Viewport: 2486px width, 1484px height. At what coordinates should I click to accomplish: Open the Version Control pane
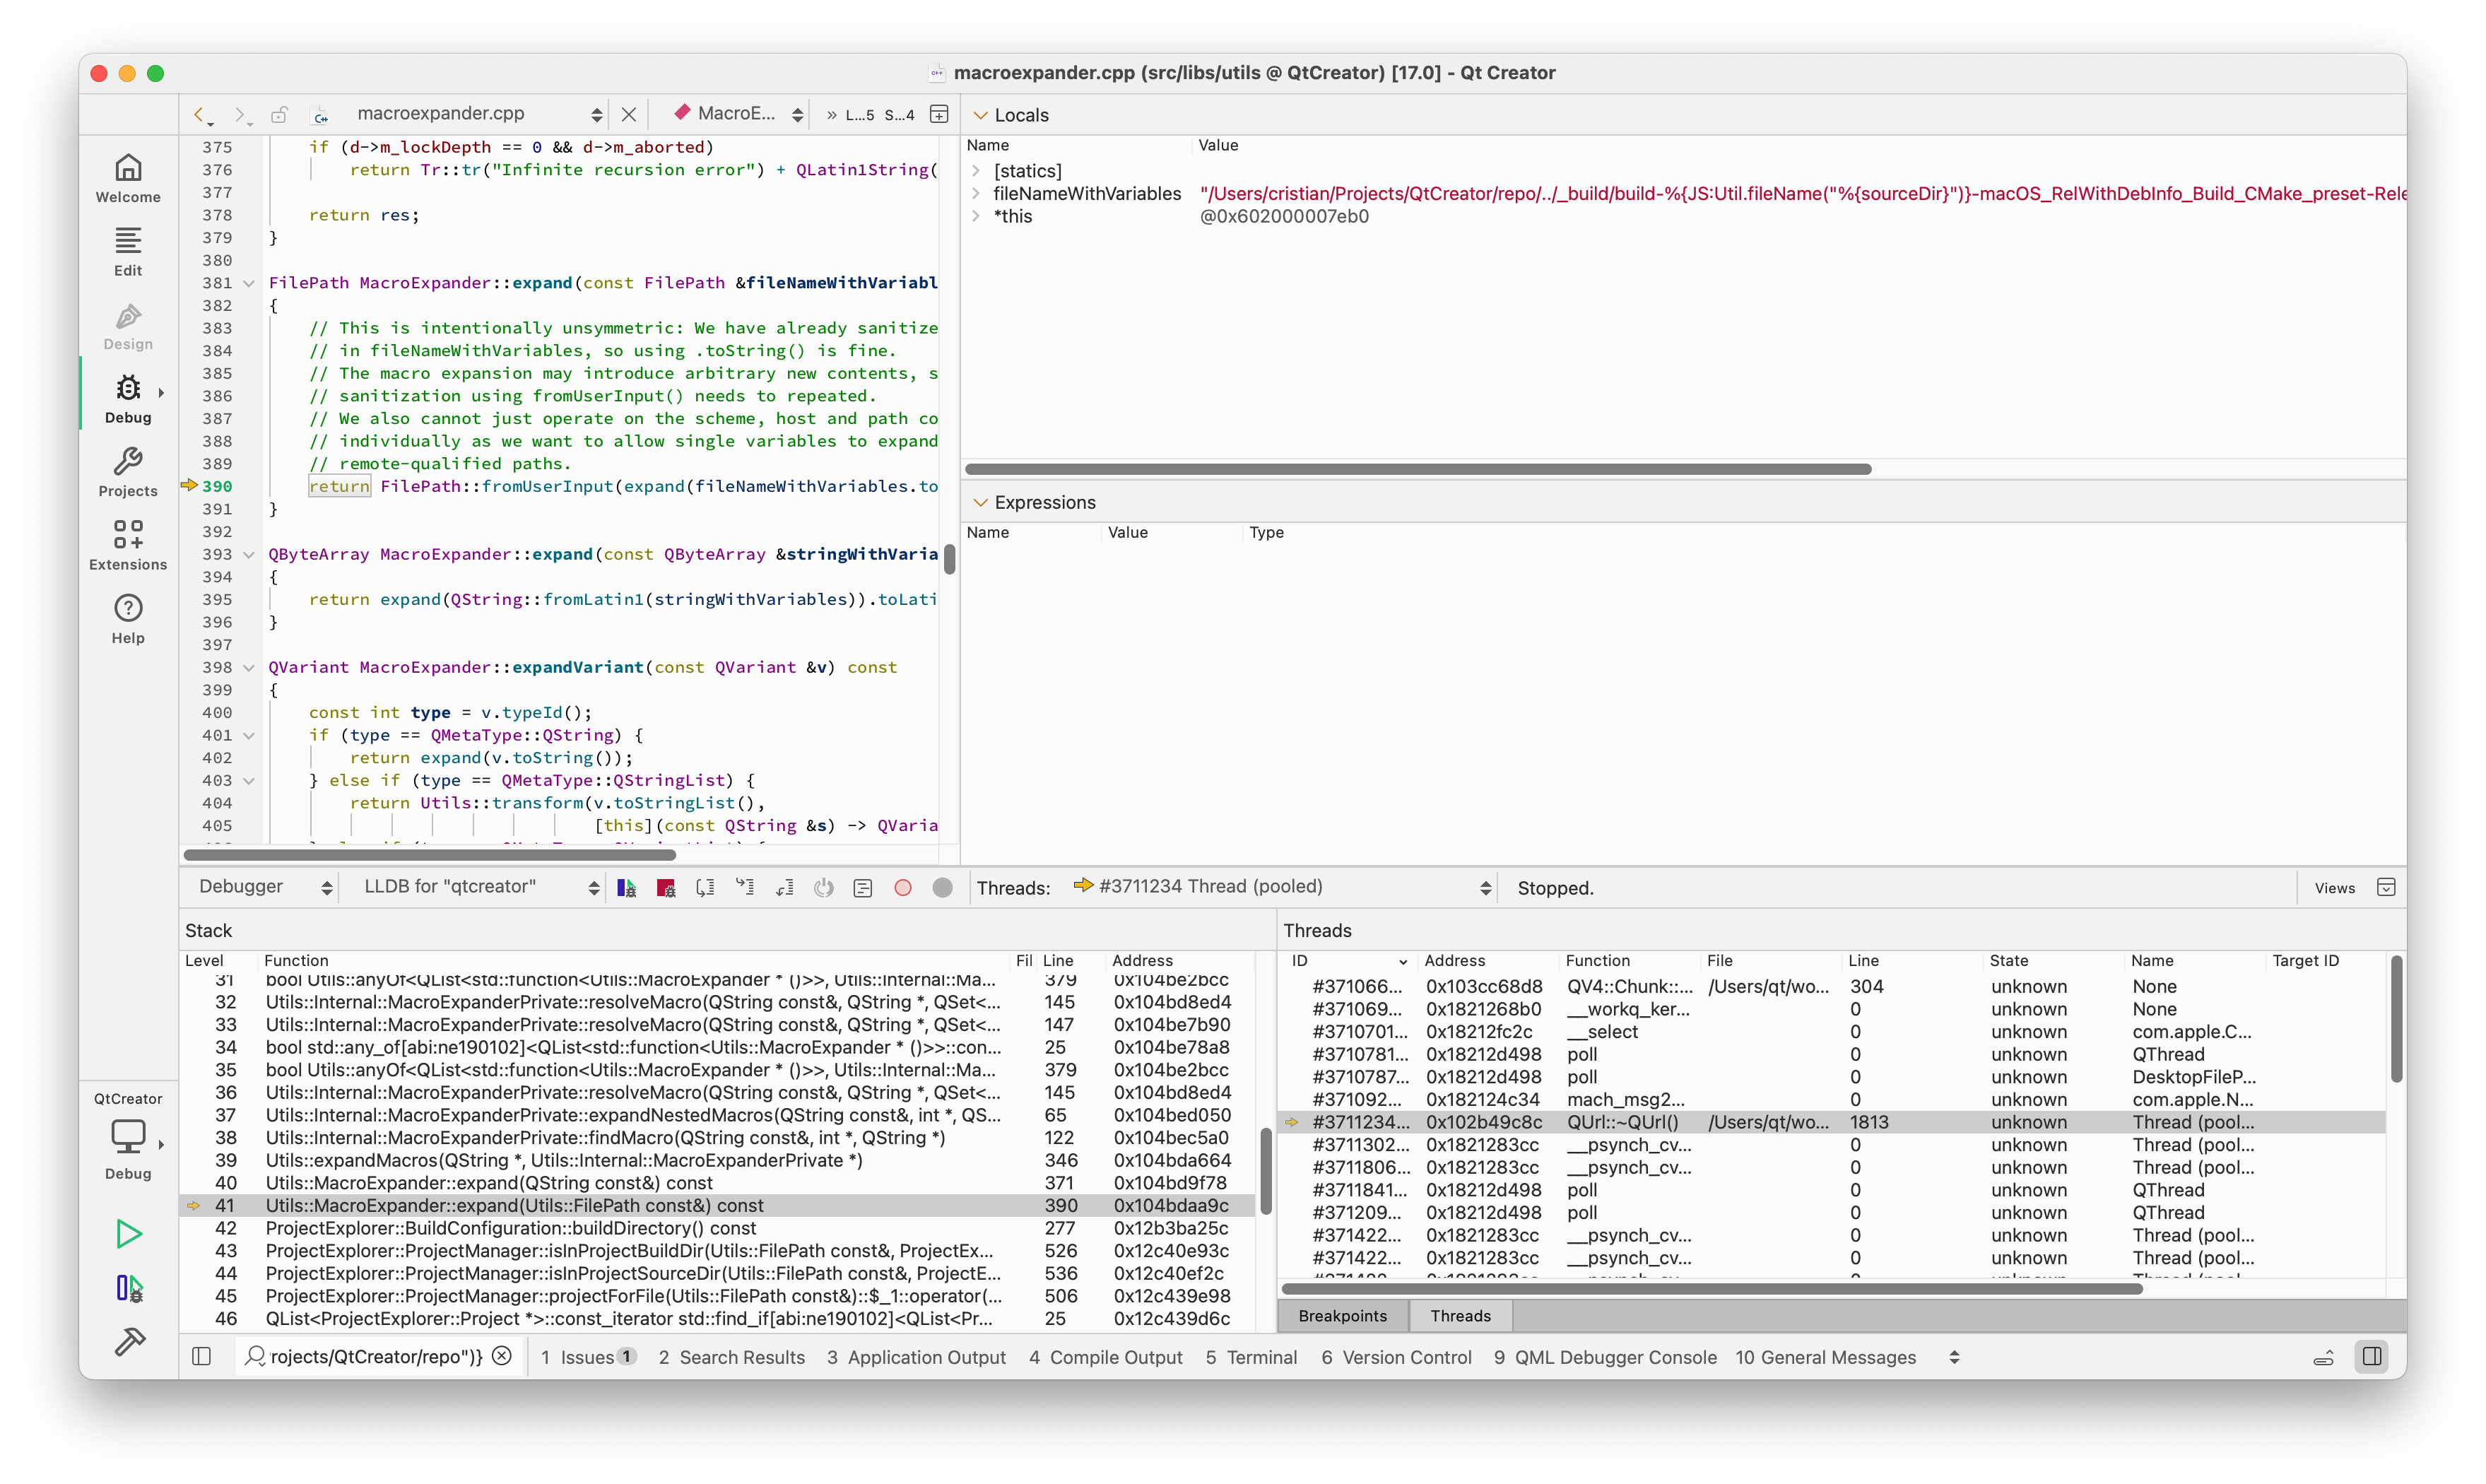tap(1396, 1358)
